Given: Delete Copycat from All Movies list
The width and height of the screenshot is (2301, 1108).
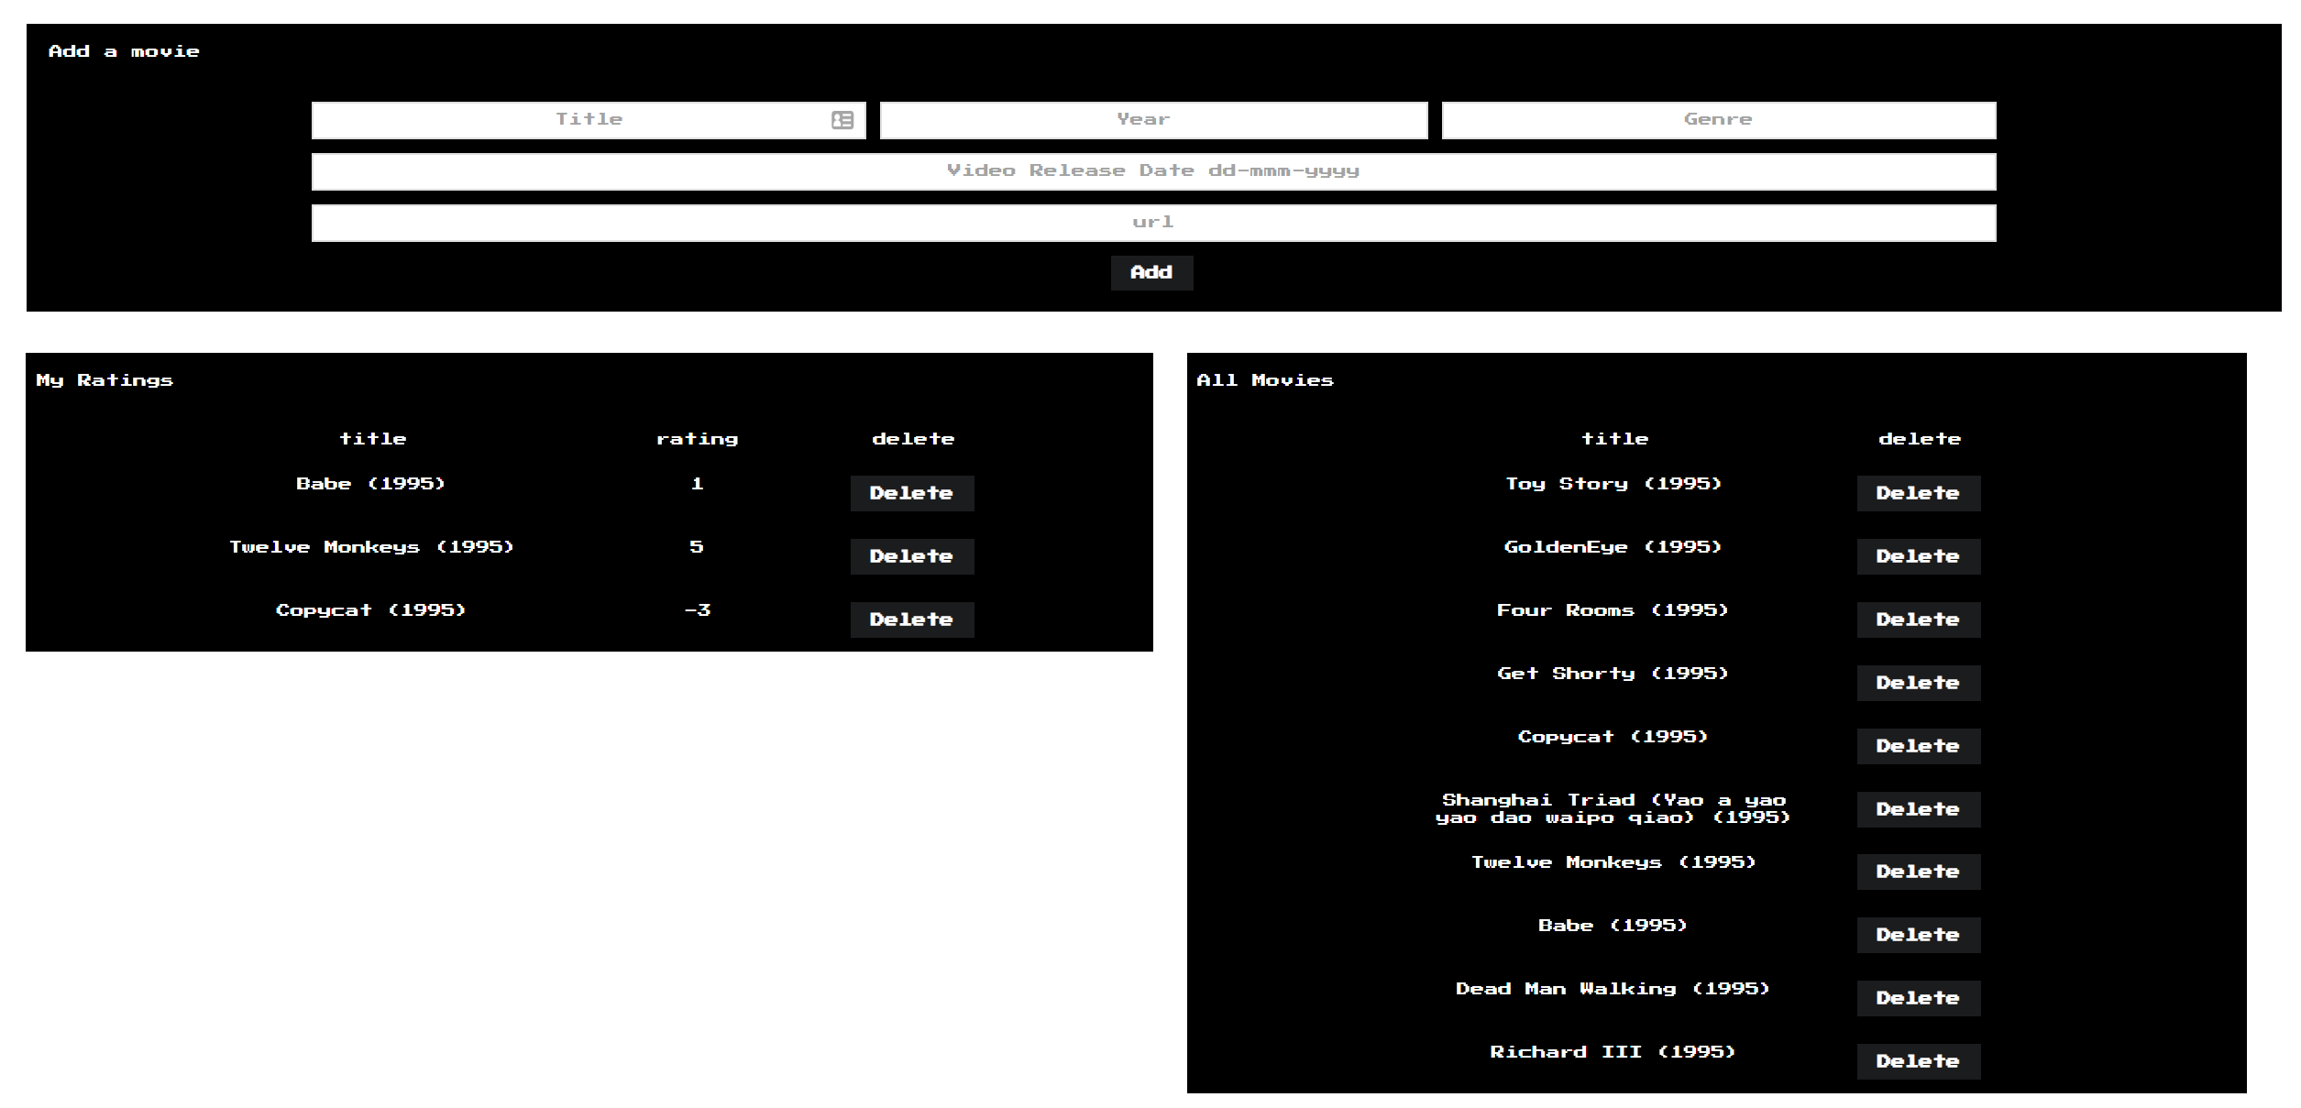Looking at the screenshot, I should pos(1918,746).
